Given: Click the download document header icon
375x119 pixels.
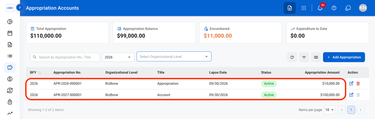Looking at the screenshot, I should [290, 8].
